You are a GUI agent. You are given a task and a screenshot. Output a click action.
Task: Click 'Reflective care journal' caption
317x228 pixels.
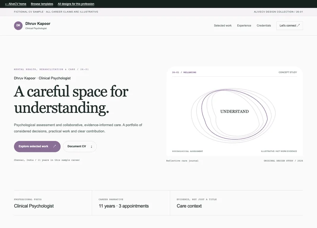(182, 161)
